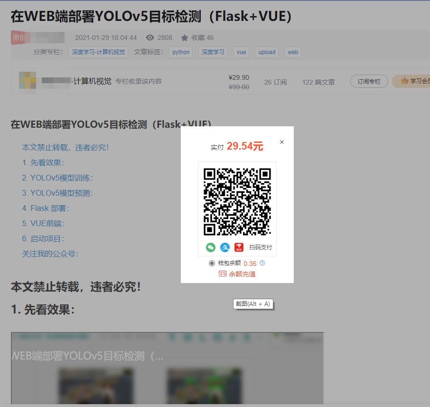Click the 学习会员 membership button
The image size is (430, 407).
pos(419,81)
